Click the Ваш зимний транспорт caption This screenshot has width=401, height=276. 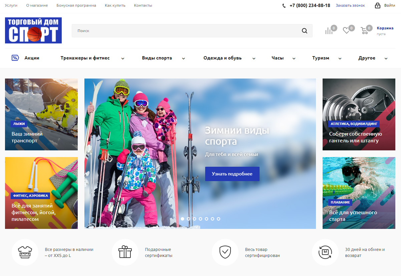(x=27, y=137)
